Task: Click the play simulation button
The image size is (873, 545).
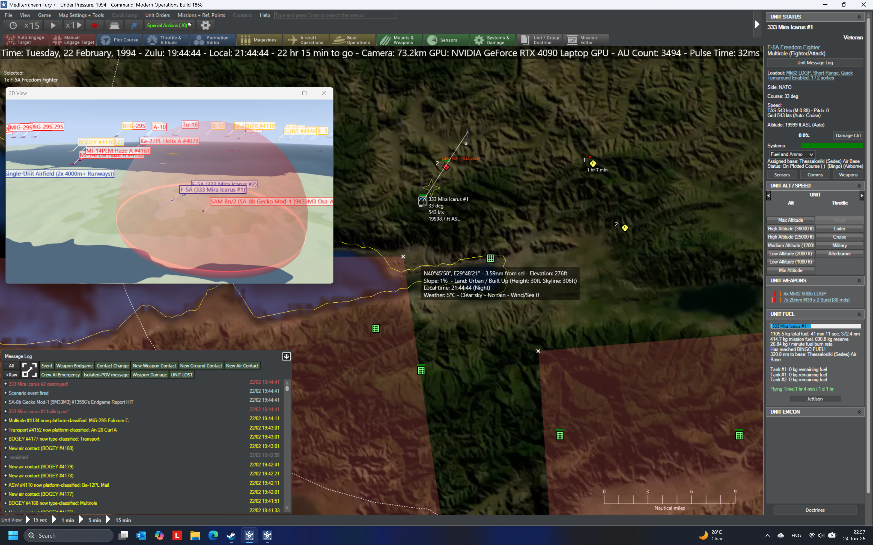Action: point(53,26)
